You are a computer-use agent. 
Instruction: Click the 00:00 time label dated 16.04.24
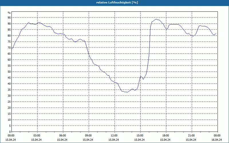click(217, 136)
